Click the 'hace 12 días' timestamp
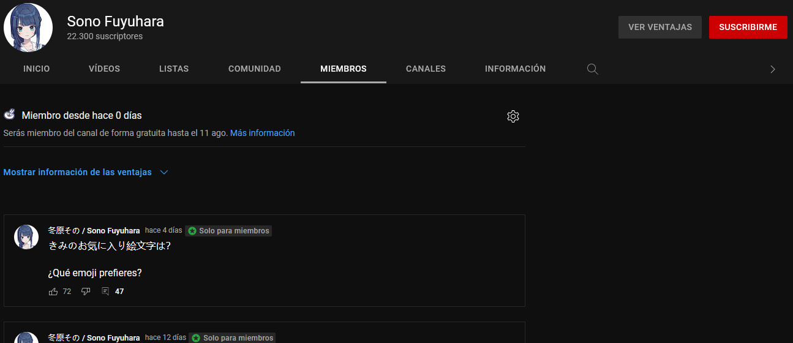The width and height of the screenshot is (793, 343). (x=166, y=337)
